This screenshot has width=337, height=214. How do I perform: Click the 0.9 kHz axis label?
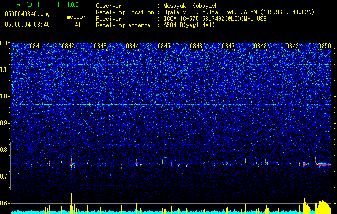tap(5, 123)
